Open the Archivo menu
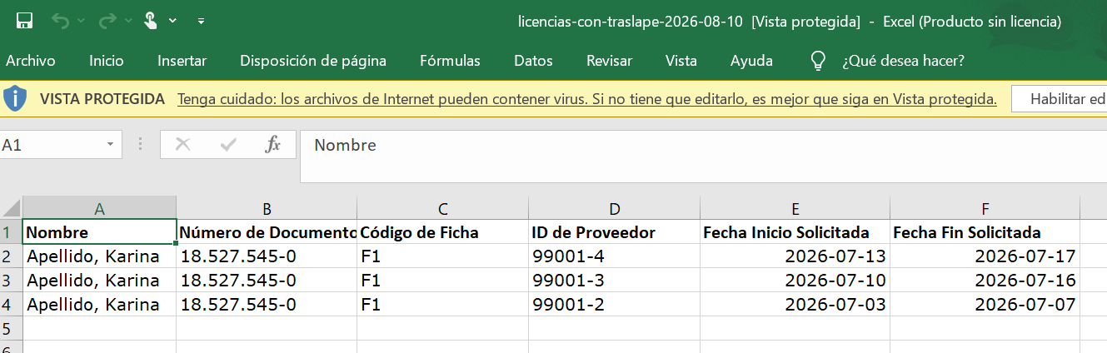 [30, 61]
